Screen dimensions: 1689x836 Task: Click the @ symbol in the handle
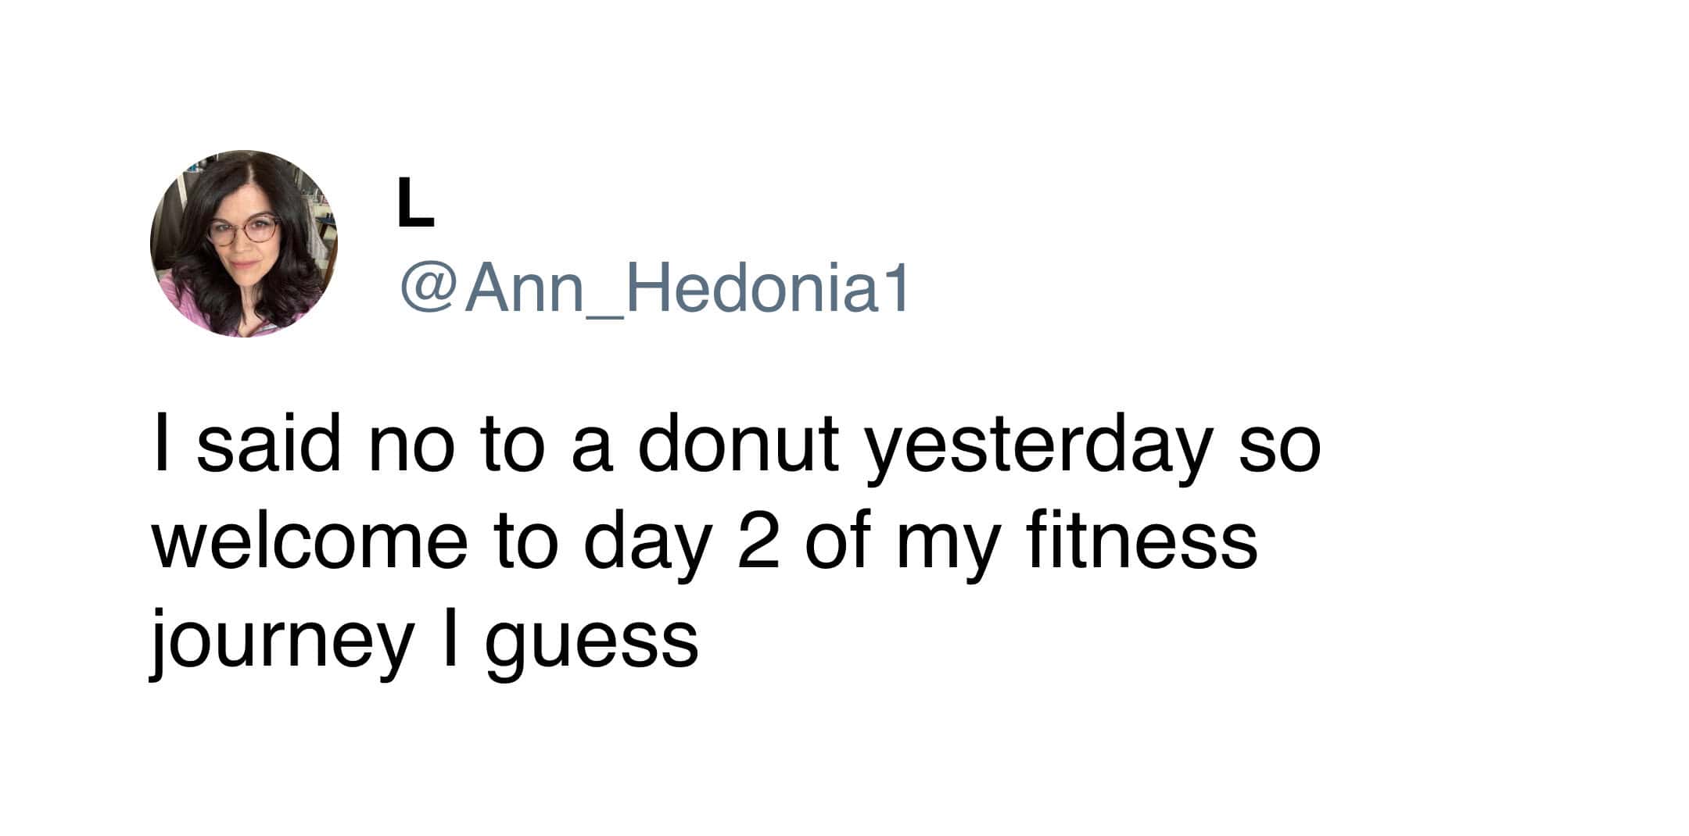pyautogui.click(x=428, y=289)
